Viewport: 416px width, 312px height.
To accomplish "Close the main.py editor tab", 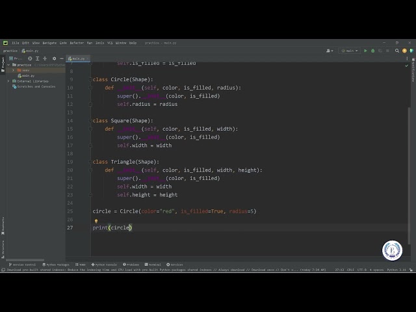I will 88,58.
